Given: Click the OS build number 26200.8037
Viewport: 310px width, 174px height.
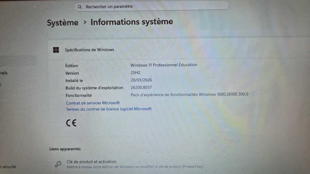Looking at the screenshot, I should tap(141, 87).
